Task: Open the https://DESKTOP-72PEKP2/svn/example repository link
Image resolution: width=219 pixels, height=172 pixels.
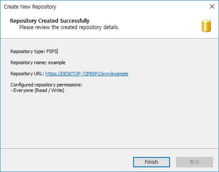Action: tap(87, 74)
